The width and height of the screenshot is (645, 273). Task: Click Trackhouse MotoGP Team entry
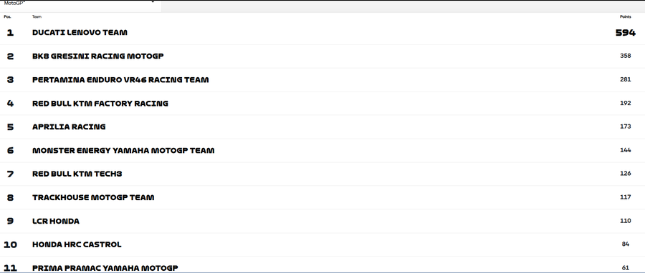click(322, 197)
